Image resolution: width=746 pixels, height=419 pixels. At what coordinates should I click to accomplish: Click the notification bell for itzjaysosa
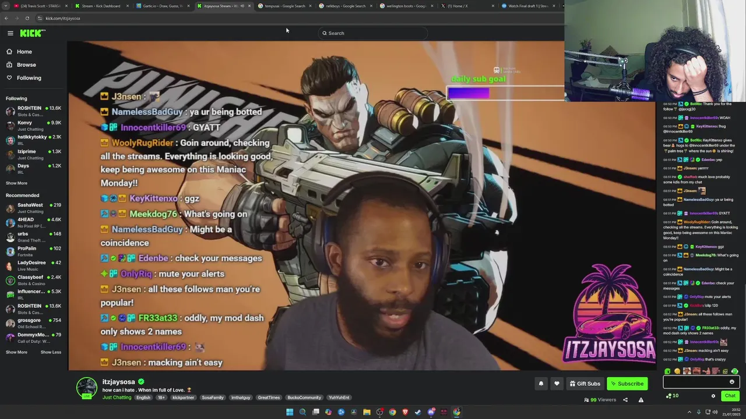(x=541, y=384)
